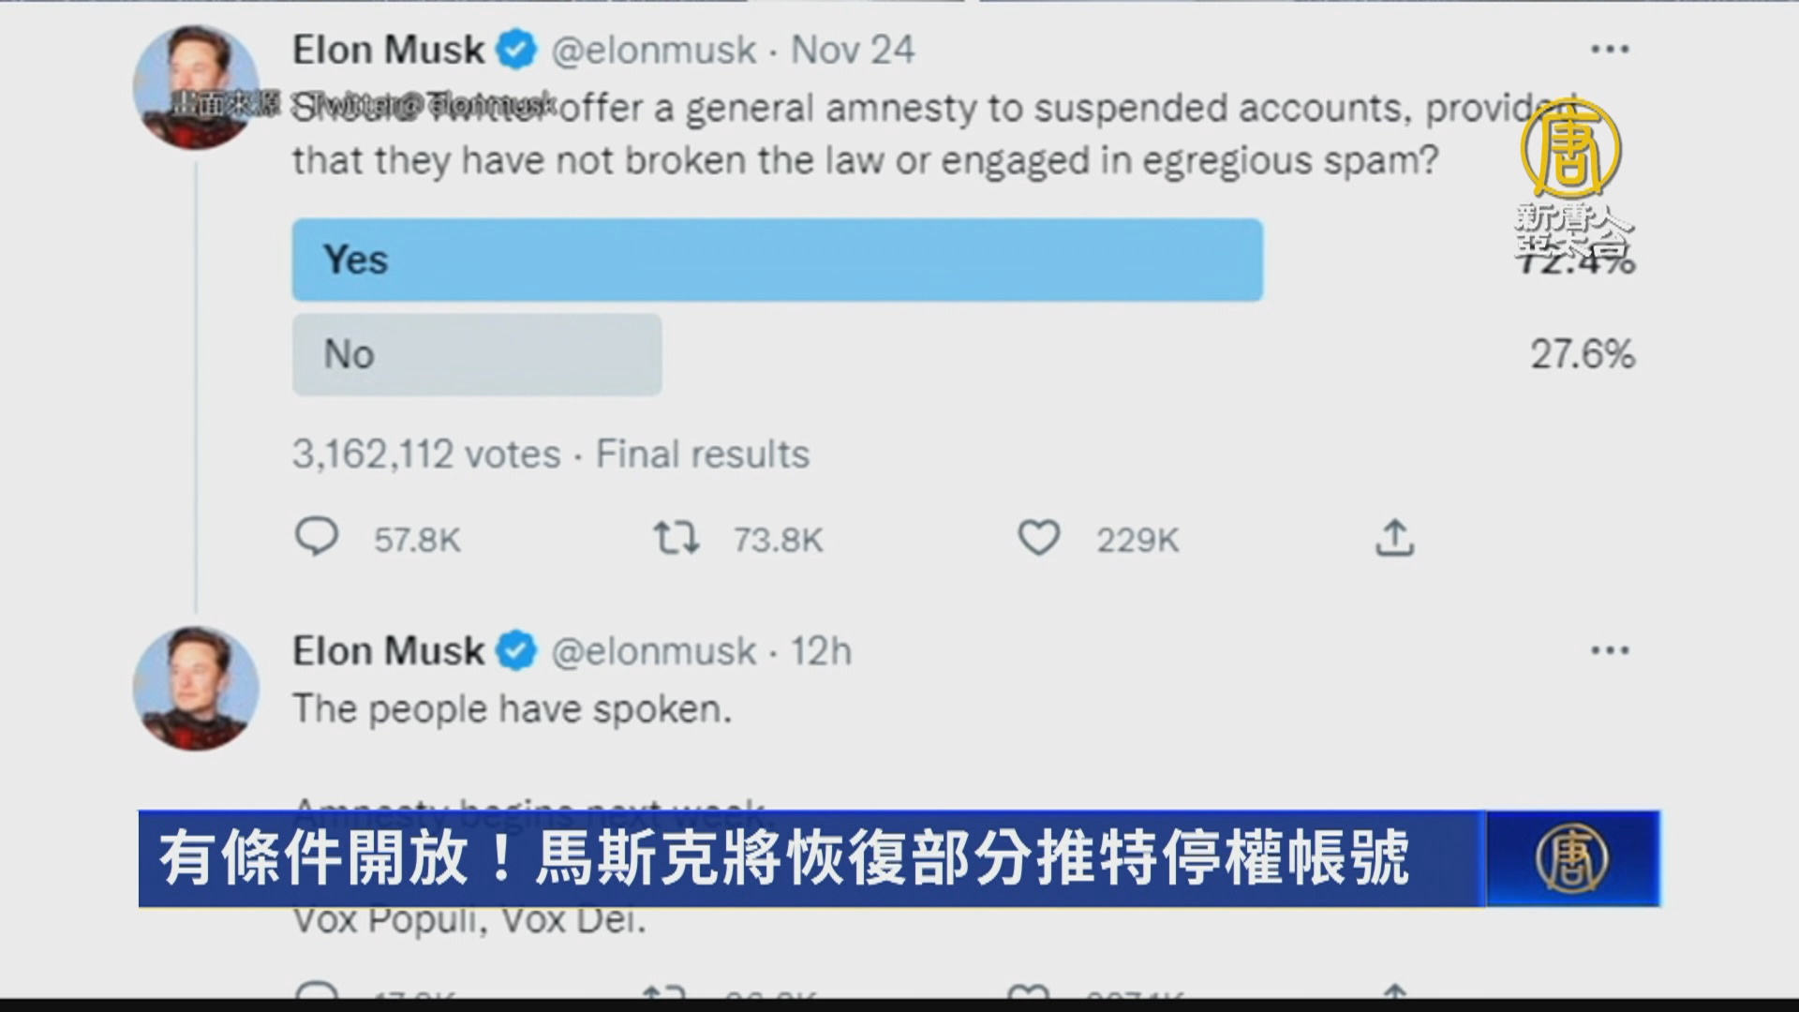Open the Elon Musk avatar on the 12h tweet
Screen dimensions: 1799x1012
[196, 689]
